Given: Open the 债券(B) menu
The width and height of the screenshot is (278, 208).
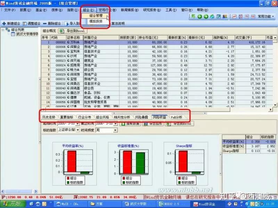Looking at the screenshot, I should (x=57, y=10).
